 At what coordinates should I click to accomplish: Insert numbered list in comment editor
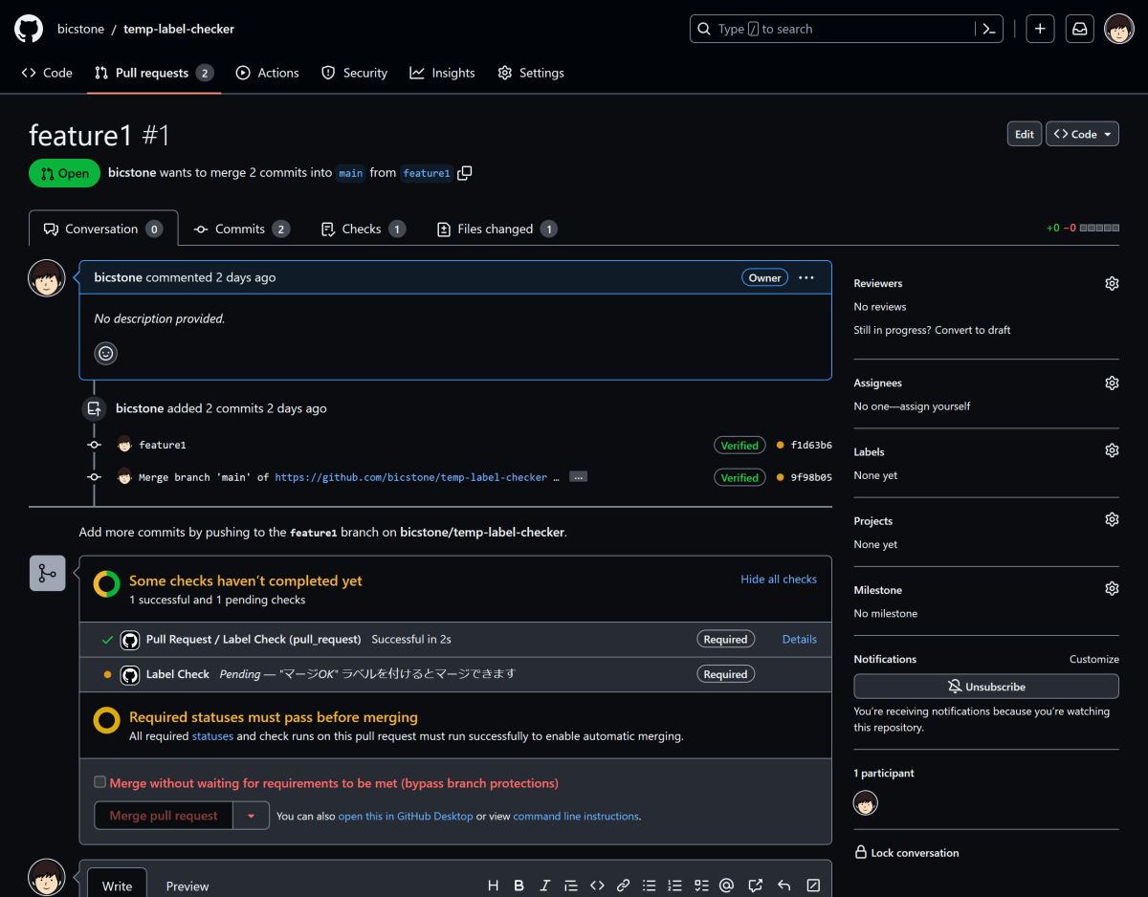675,886
